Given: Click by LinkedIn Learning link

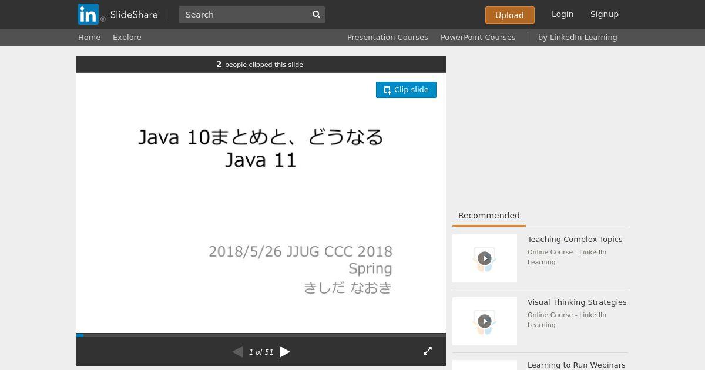Looking at the screenshot, I should tap(578, 37).
